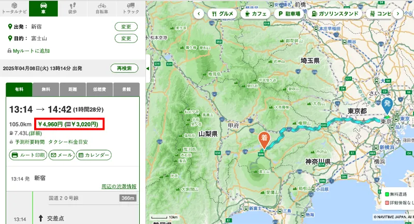Open 予測所要時間 predicted time link
414x224 pixels.
(x=29, y=142)
